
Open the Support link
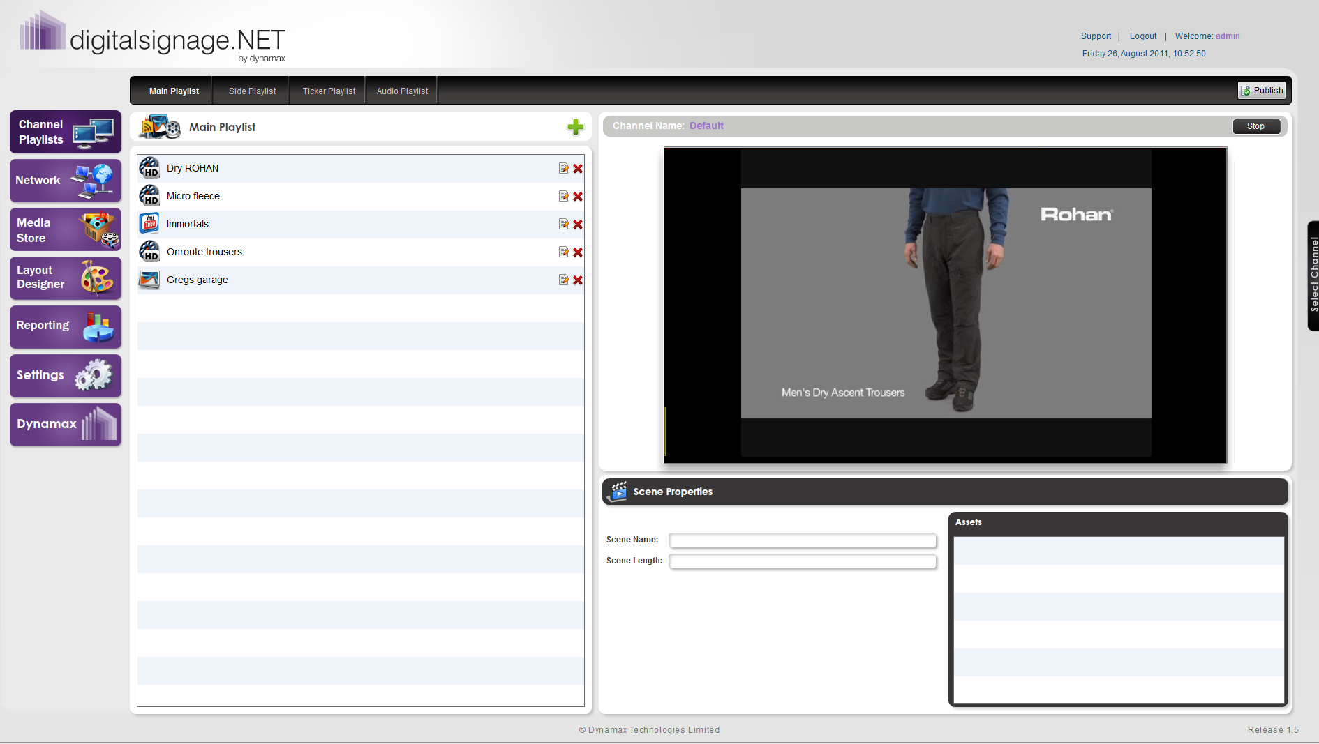[1096, 36]
